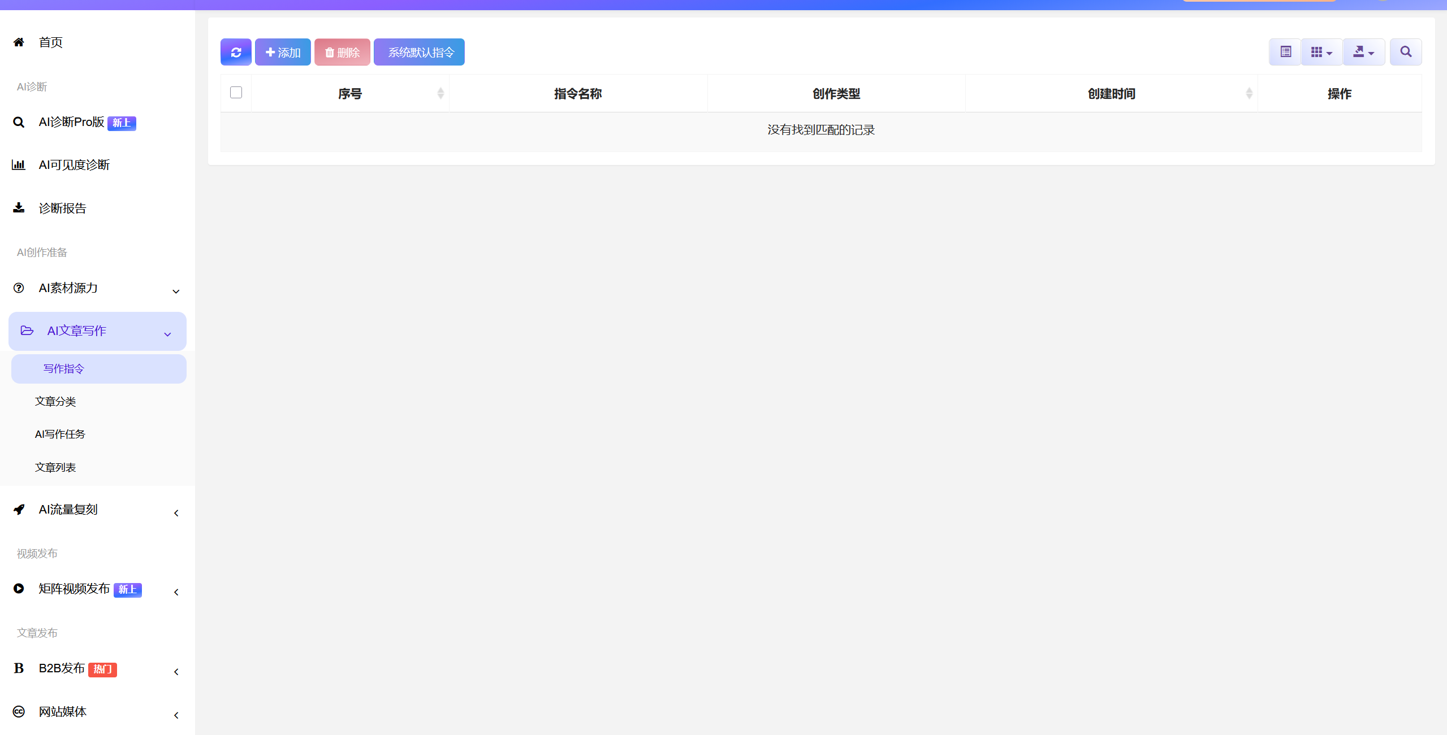Screen dimensions: 1447x735
Task: Click the bar chart icon for AI可见度诊断
Action: click(x=19, y=165)
